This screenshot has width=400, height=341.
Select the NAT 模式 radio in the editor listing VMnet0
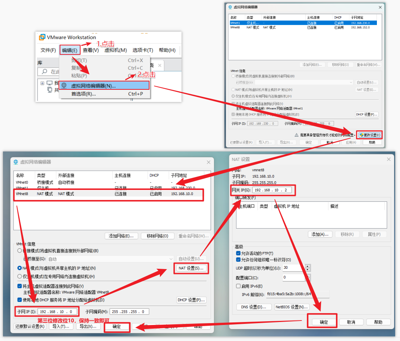point(19,268)
